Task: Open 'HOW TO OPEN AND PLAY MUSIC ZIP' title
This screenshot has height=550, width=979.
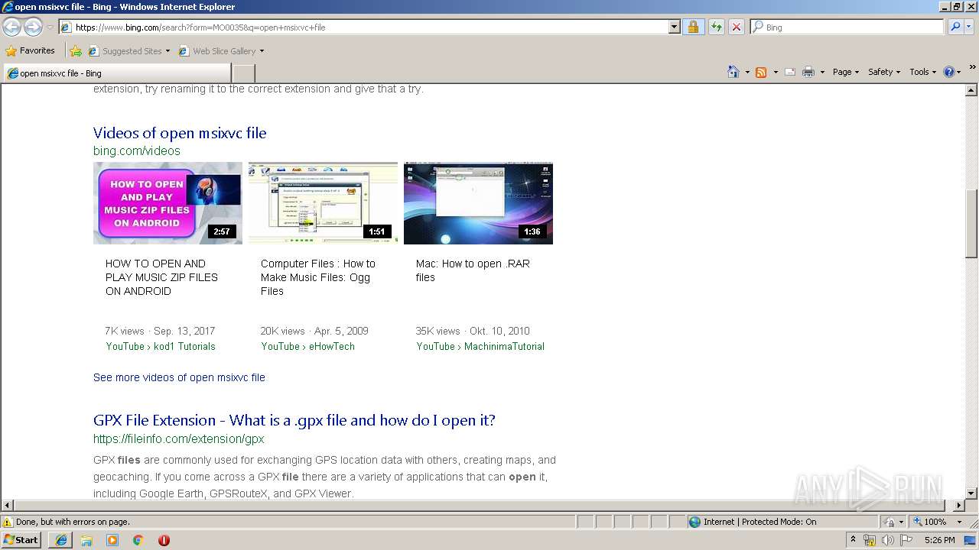Action: click(161, 277)
